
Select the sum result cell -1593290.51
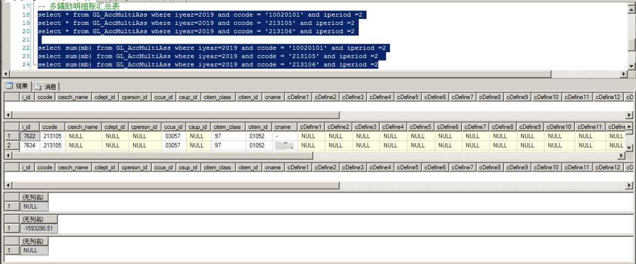pyautogui.click(x=39, y=229)
